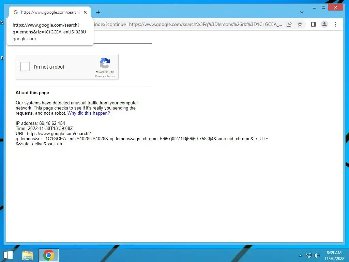Open File Explorer from the taskbar
The width and height of the screenshot is (349, 262).
pos(28,255)
